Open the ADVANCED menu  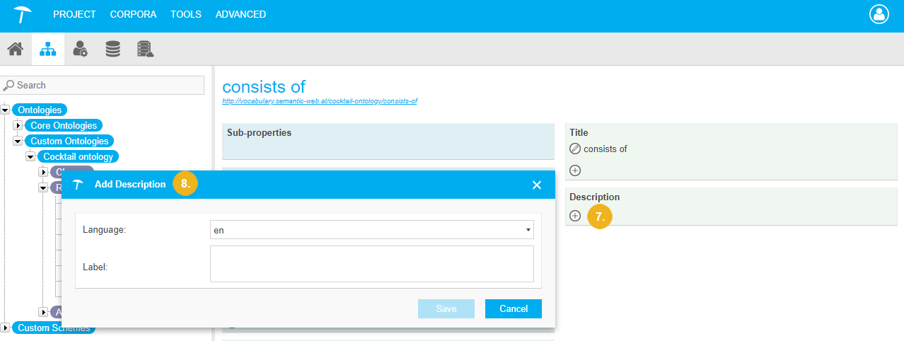coord(241,14)
